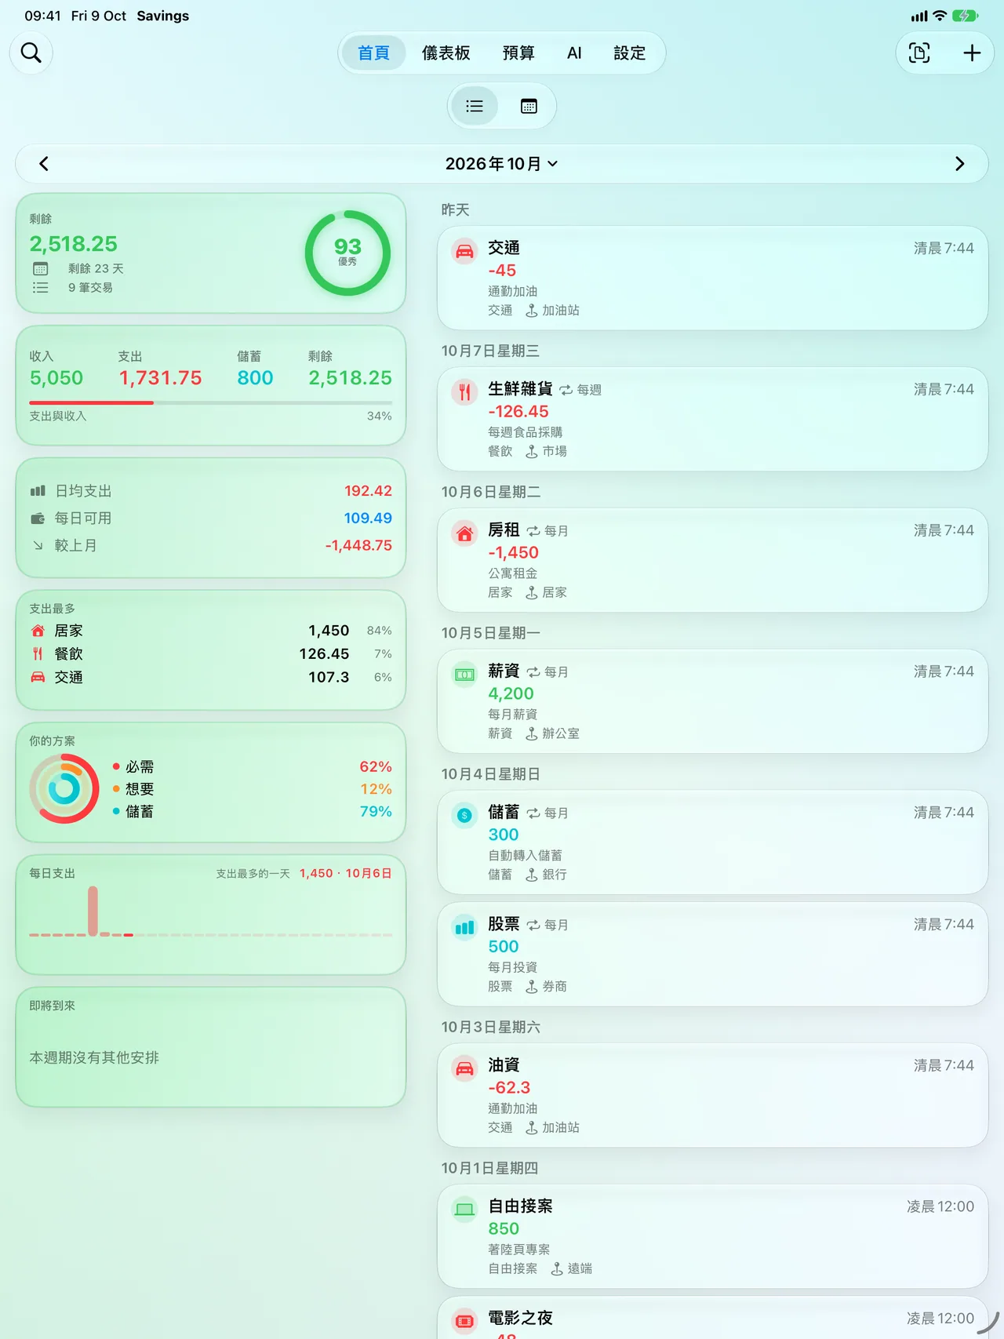
Task: Click the 93 score progress ring
Action: click(x=347, y=253)
